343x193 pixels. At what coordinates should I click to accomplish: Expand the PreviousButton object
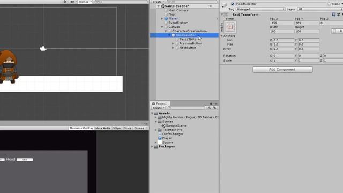point(173,43)
